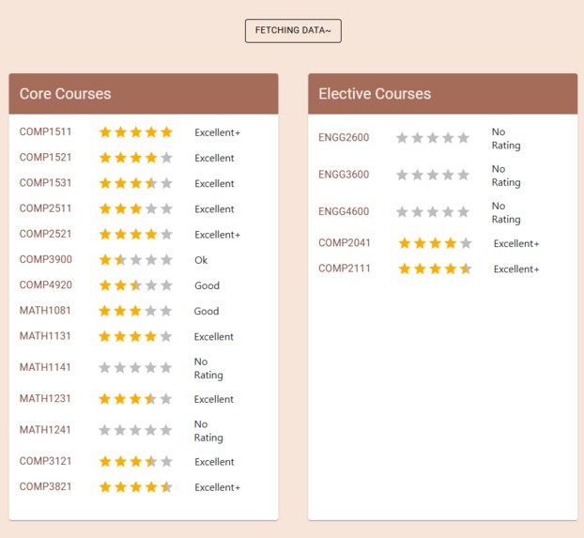The height and width of the screenshot is (538, 584).
Task: Click the half-filled third star for COMP4920
Action: [136, 285]
